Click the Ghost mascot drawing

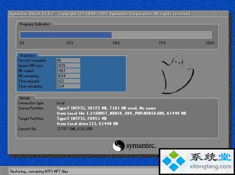click(x=178, y=75)
